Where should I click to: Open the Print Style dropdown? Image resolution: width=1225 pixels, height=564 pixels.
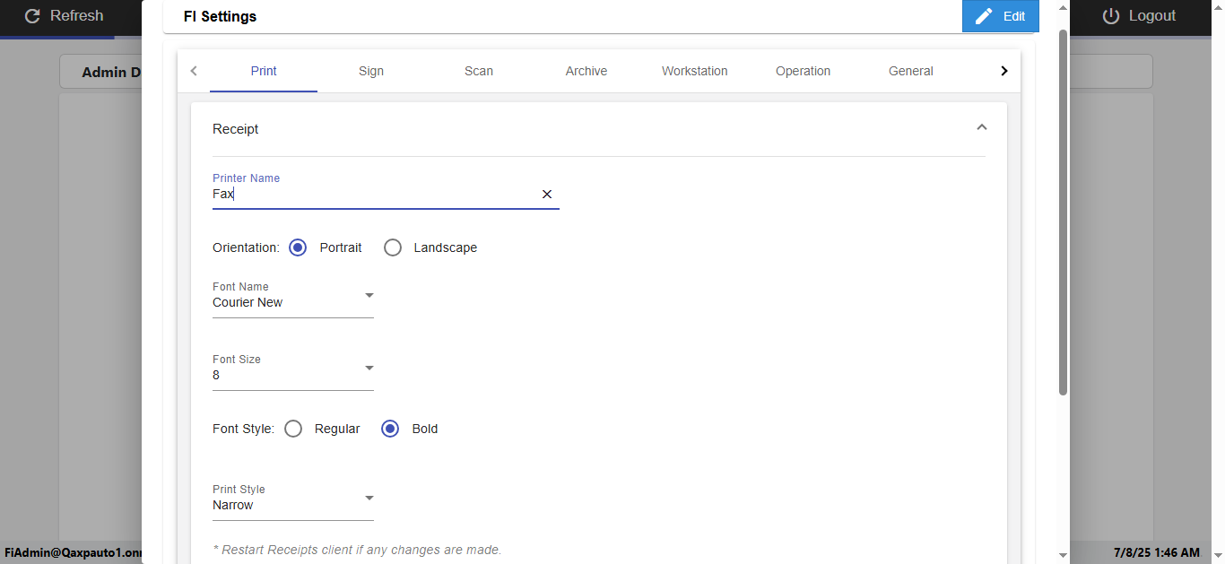point(292,499)
